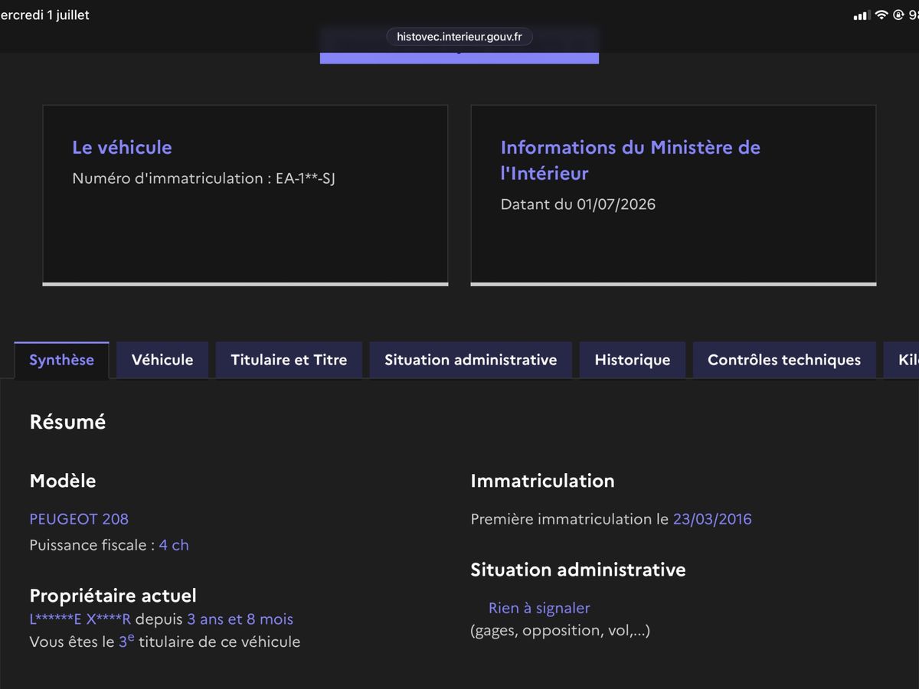
Task: Tap the orientation lock status icon
Action: [x=898, y=15]
